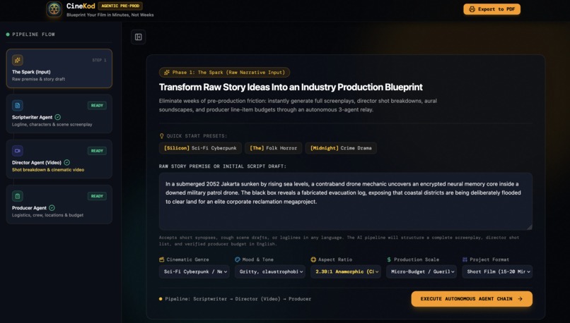Viewport: 570px width, 323px height.
Task: Click the CineKod brand name
Action: [81, 6]
